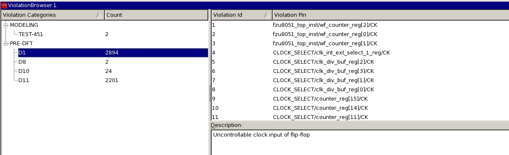Screen dimensions: 509x155
Task: Sort by Count column header
Action: click(x=156, y=15)
